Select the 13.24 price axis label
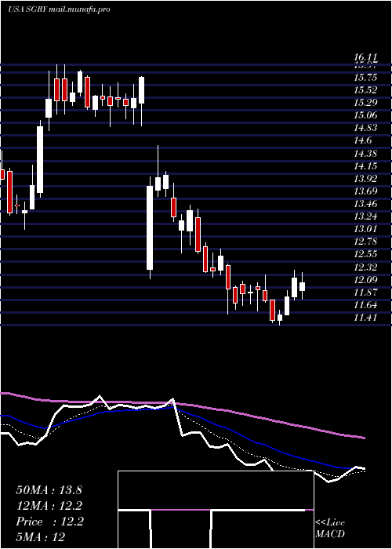The height and width of the screenshot is (549, 392). pos(365,216)
